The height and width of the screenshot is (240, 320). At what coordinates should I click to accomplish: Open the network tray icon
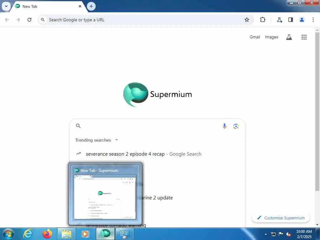(x=273, y=234)
